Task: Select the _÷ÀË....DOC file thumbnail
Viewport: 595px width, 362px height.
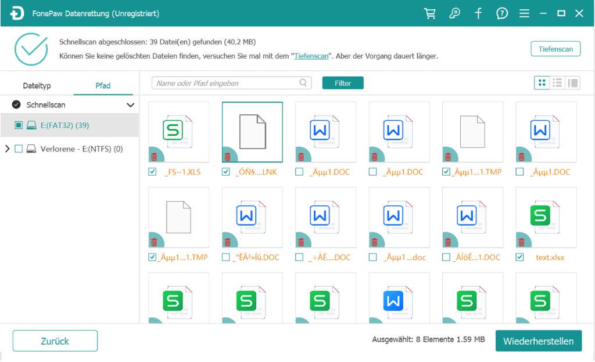Action: point(325,218)
